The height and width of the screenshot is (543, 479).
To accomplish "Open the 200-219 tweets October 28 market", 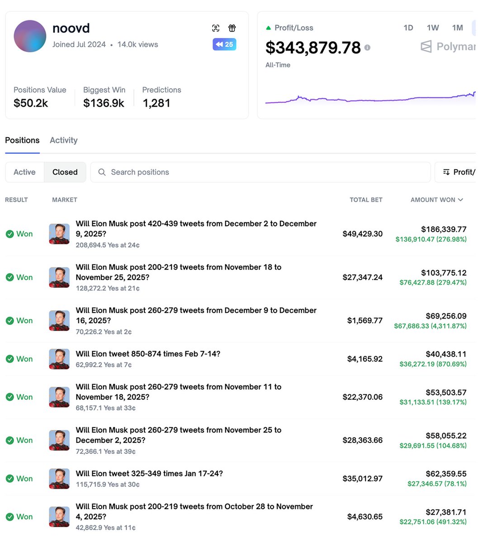I will coord(194,511).
